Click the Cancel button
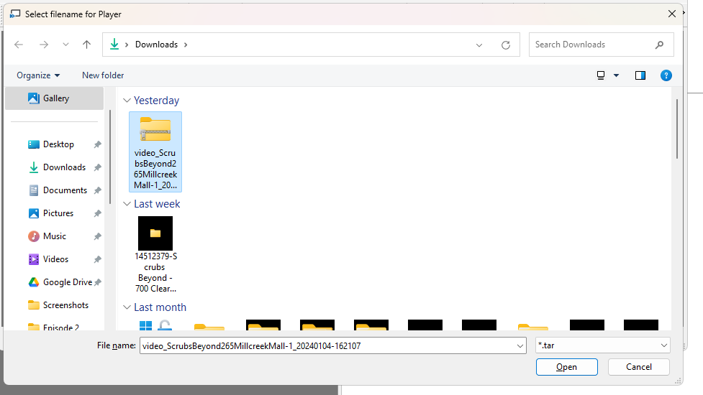703x395 pixels. 639,367
